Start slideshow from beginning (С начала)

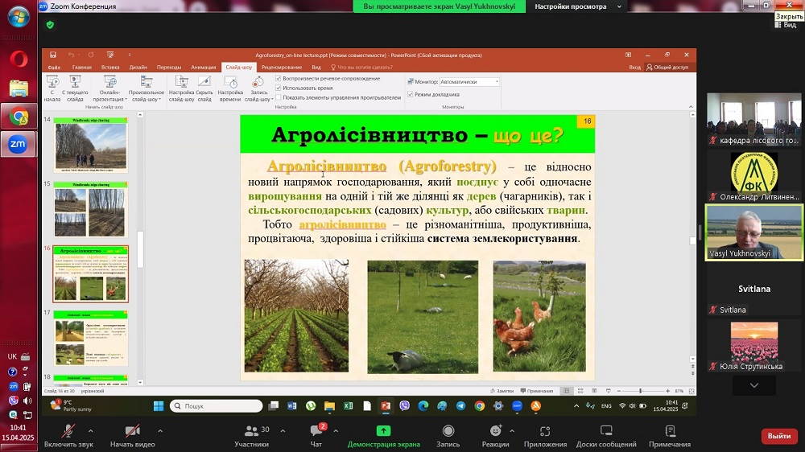[52, 88]
